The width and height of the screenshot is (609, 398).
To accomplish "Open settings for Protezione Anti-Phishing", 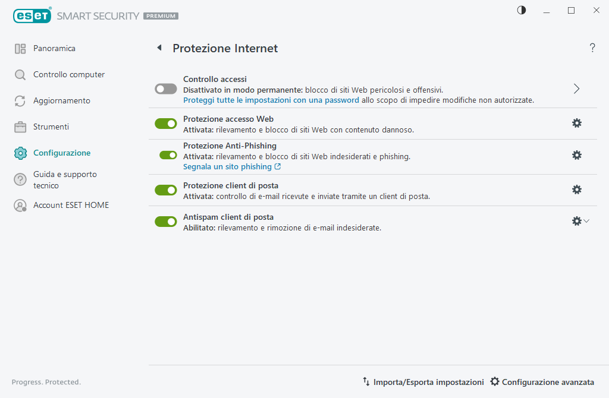I will (576, 155).
